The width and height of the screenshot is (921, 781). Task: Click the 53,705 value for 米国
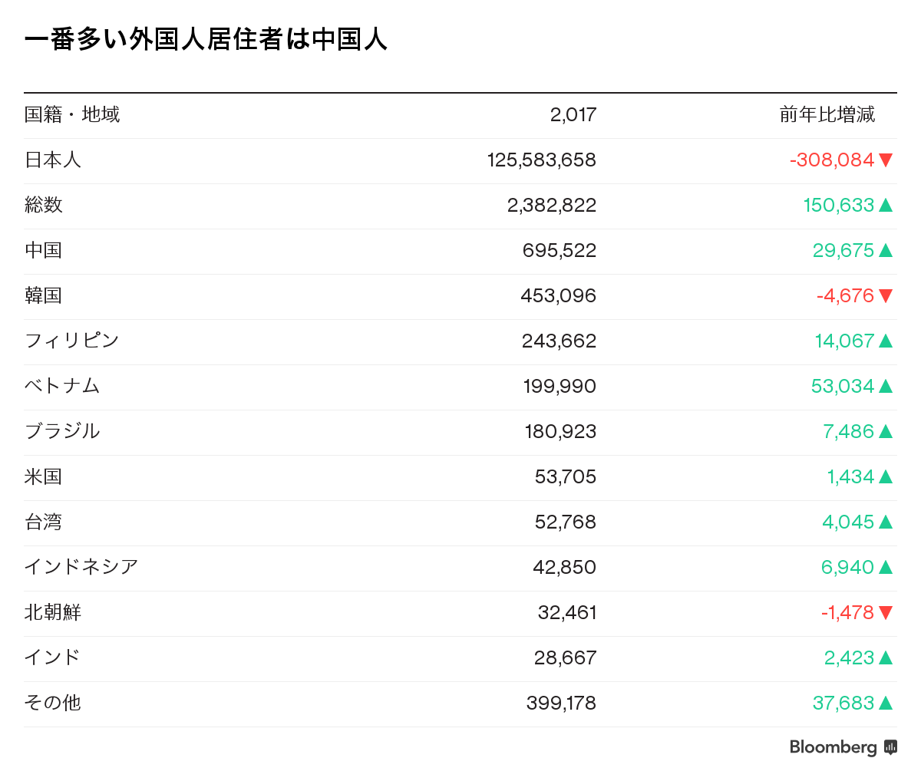pyautogui.click(x=565, y=476)
